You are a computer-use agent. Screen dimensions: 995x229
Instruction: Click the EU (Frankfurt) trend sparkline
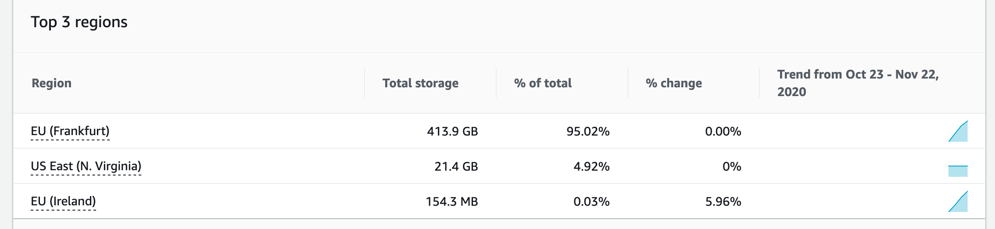[x=958, y=132]
